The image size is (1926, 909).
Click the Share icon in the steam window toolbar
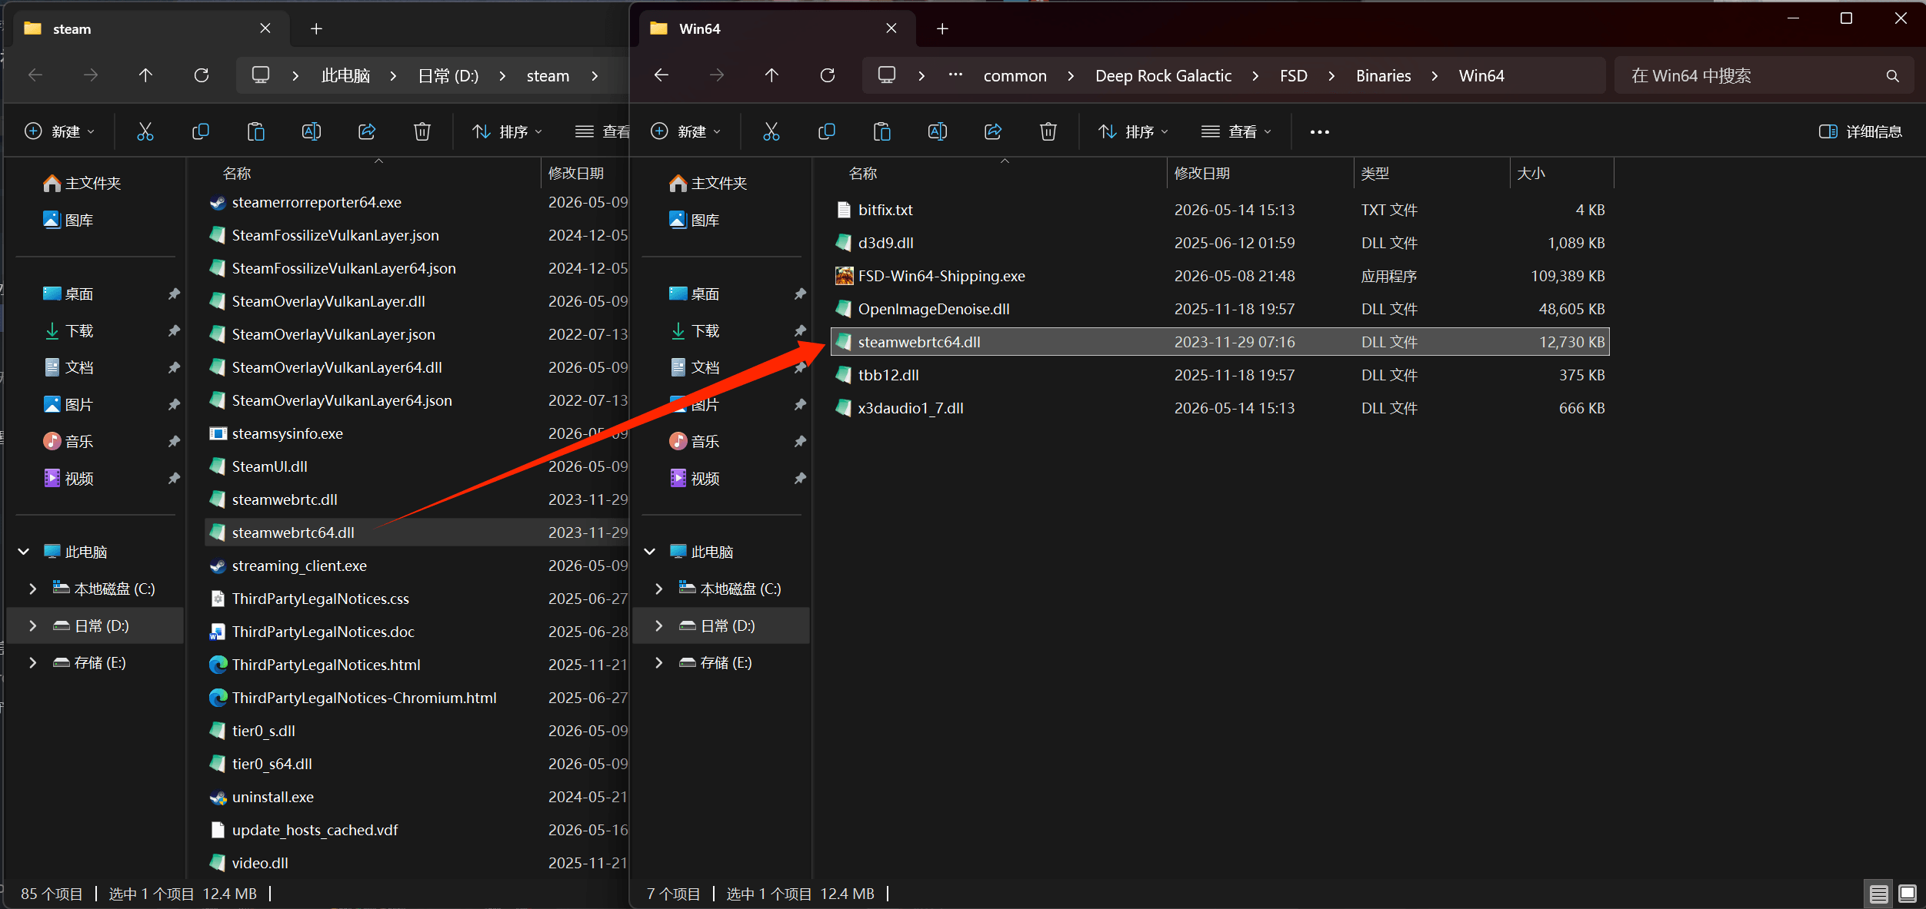[367, 131]
